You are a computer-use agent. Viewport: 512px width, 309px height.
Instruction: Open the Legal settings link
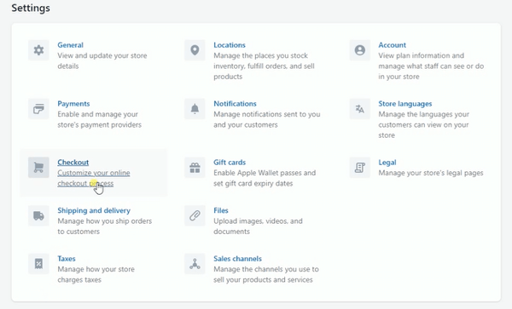point(387,162)
